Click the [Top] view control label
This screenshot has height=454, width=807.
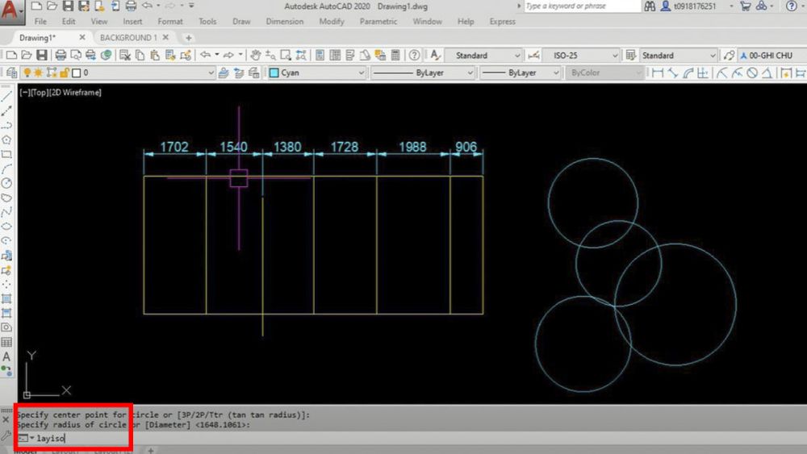pyautogui.click(x=40, y=93)
